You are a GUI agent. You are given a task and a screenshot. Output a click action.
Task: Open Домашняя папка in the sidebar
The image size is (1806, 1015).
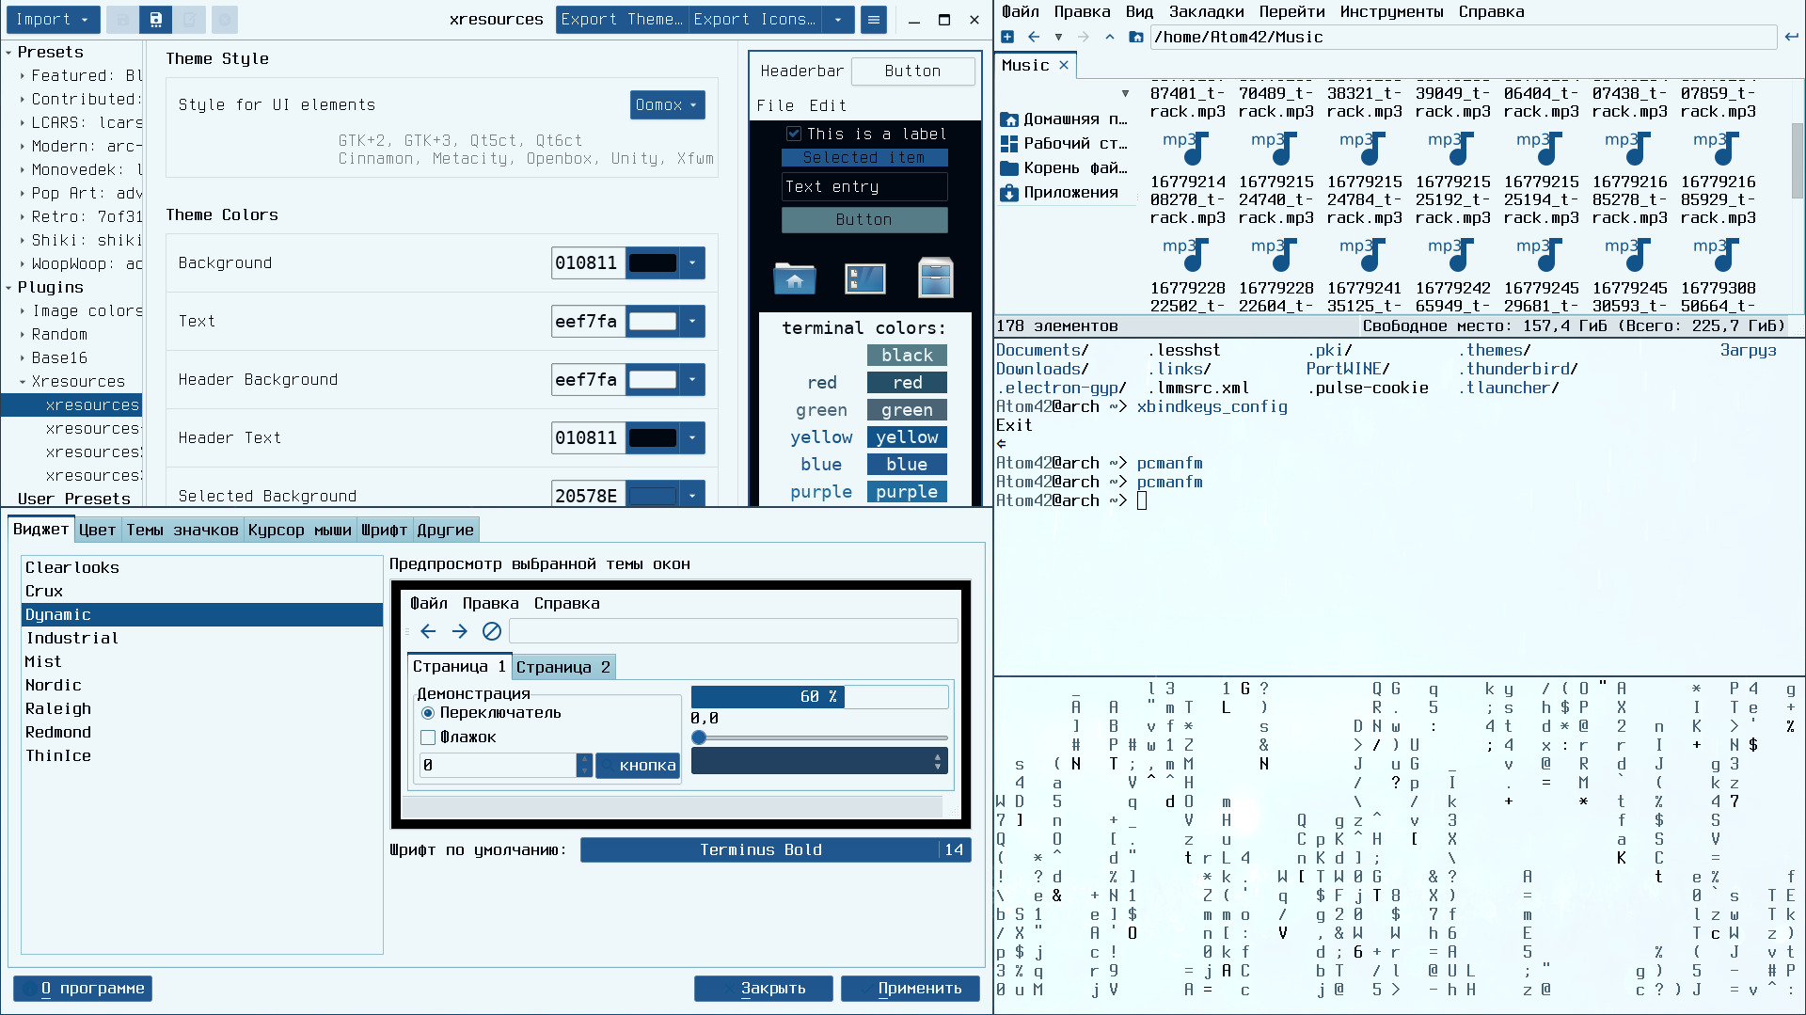click(x=1066, y=119)
